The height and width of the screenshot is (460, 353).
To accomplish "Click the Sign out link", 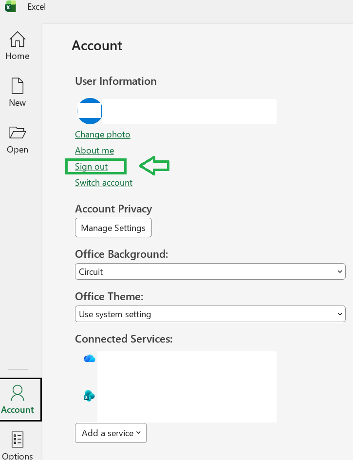I will click(91, 167).
